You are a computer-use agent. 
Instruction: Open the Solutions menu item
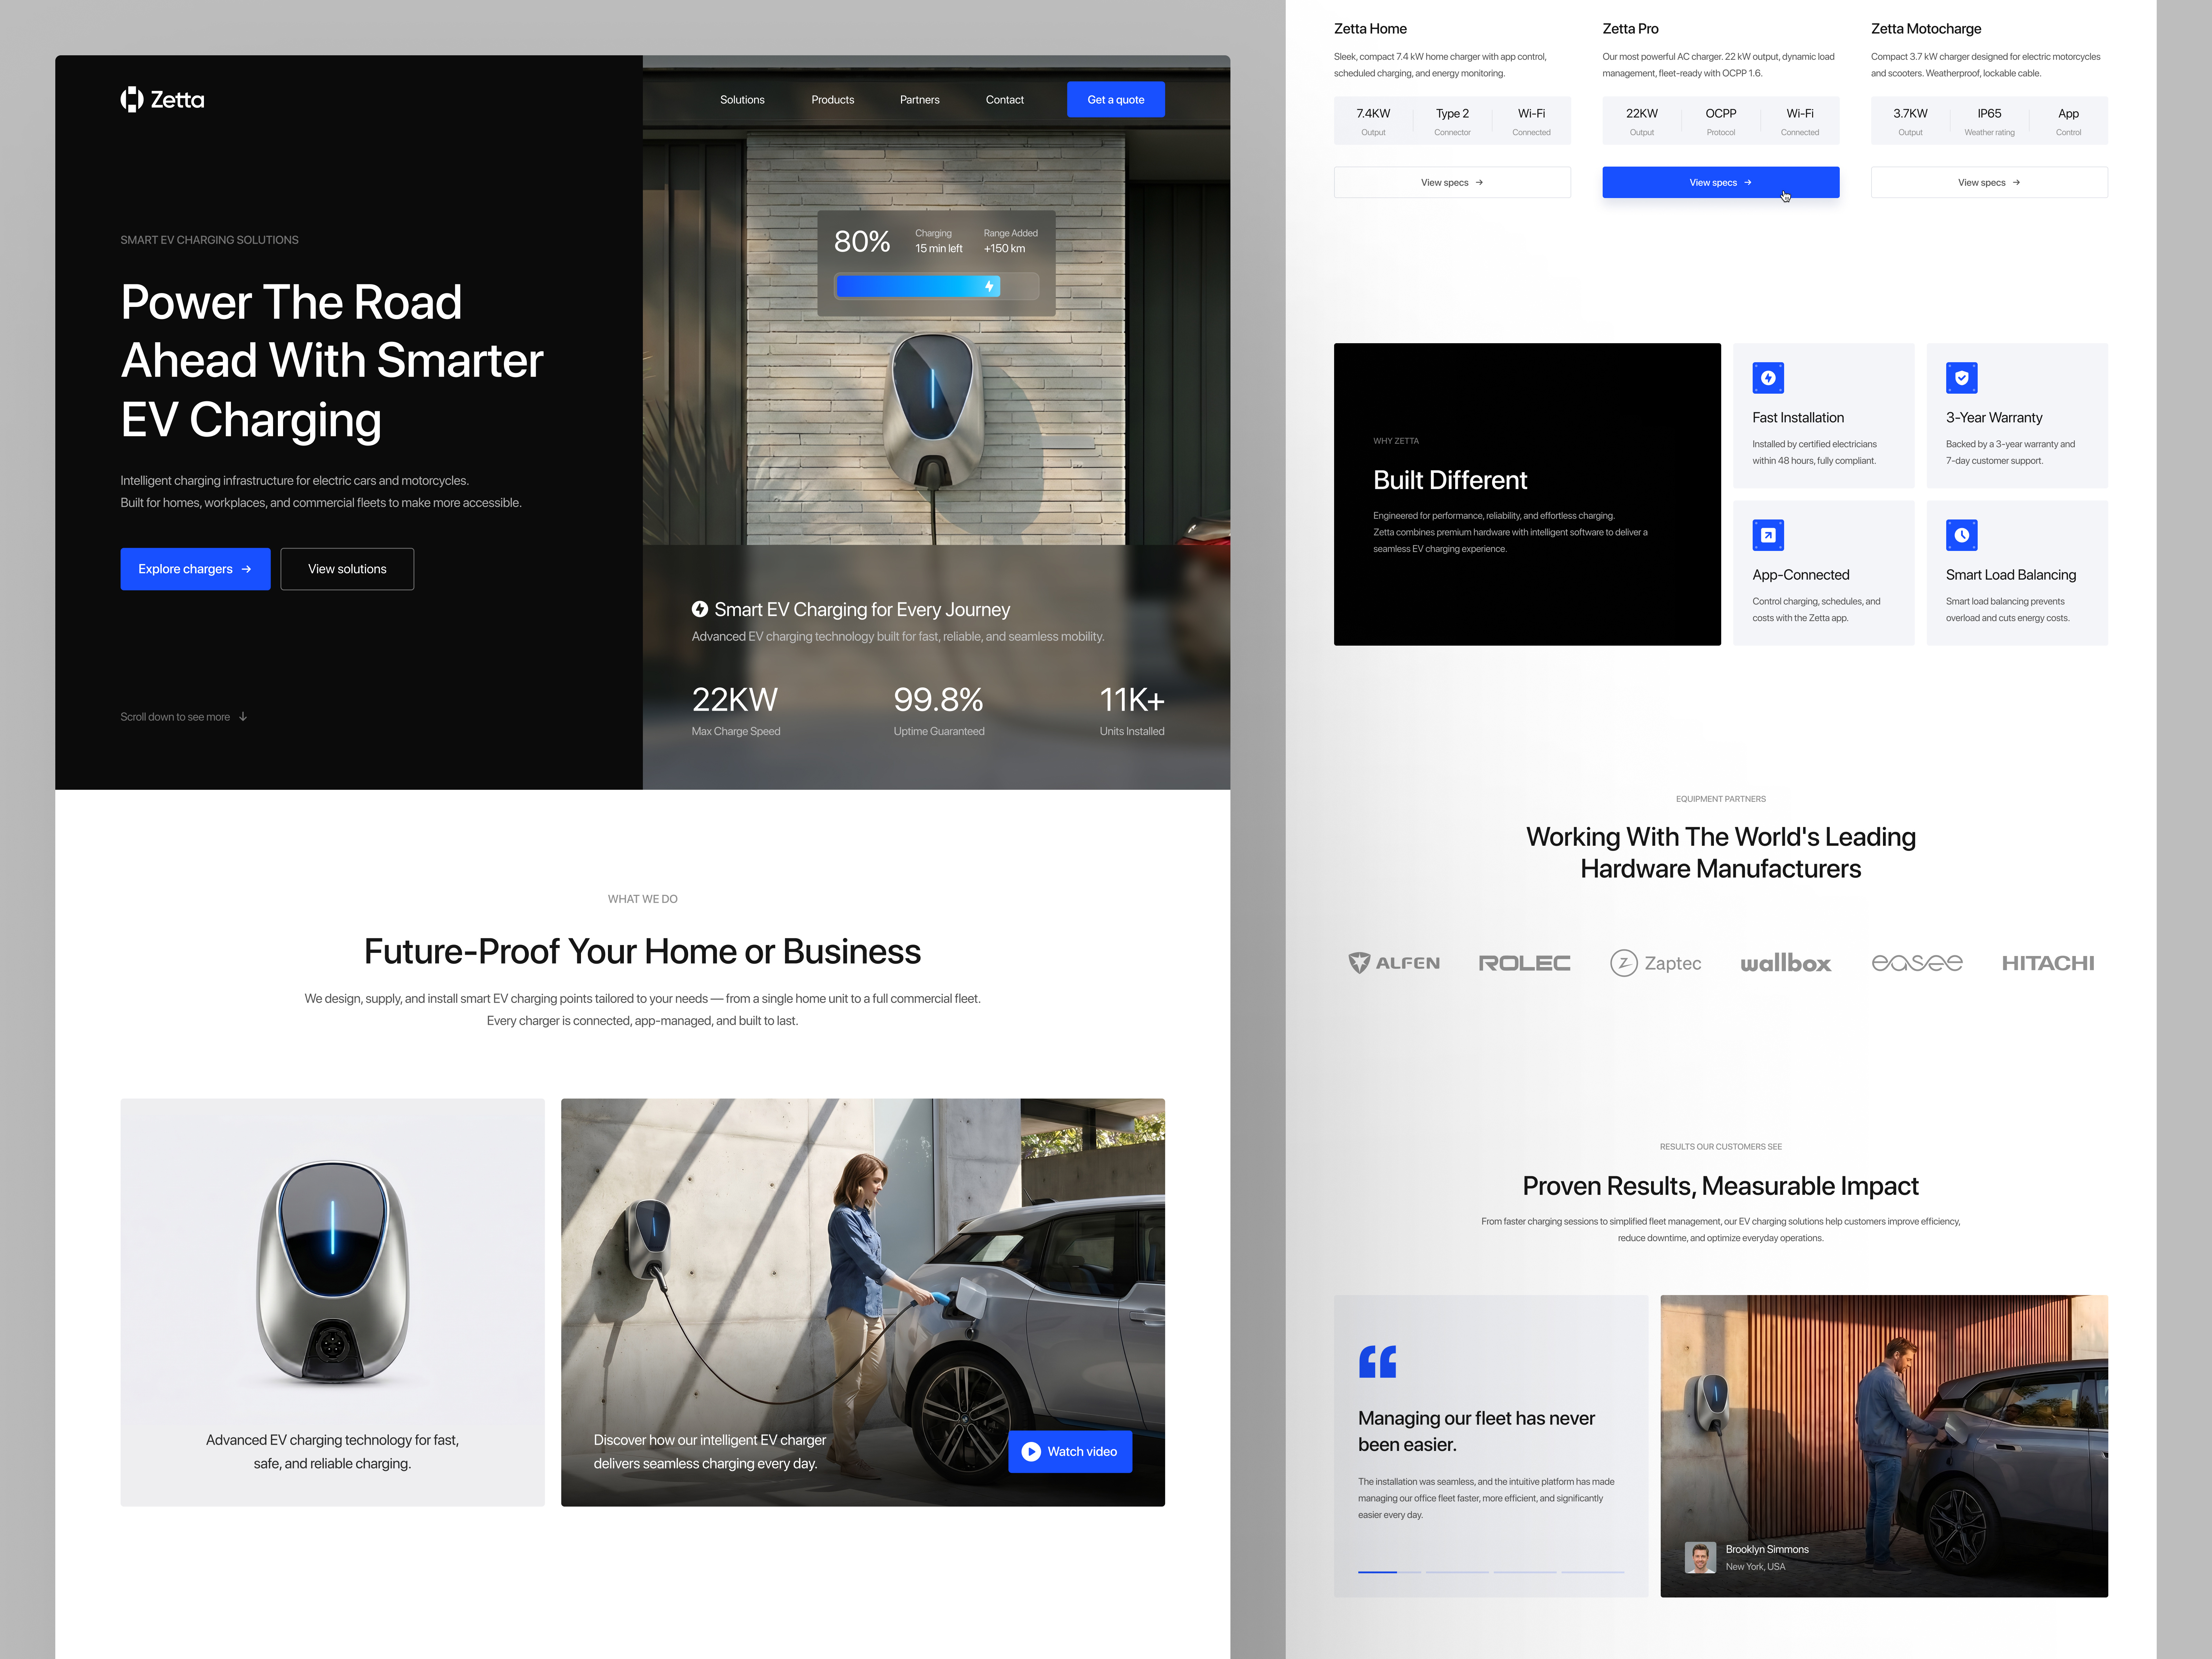pyautogui.click(x=742, y=100)
